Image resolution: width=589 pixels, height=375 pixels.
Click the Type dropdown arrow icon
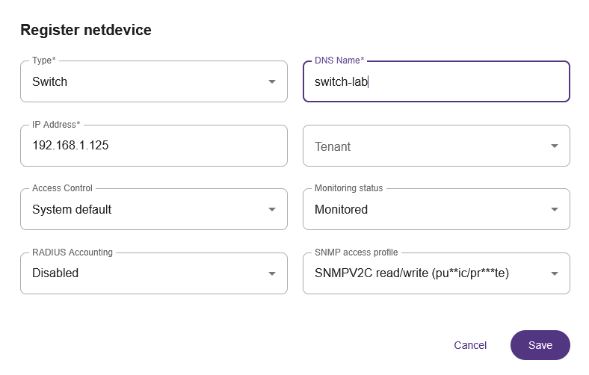[x=272, y=82]
